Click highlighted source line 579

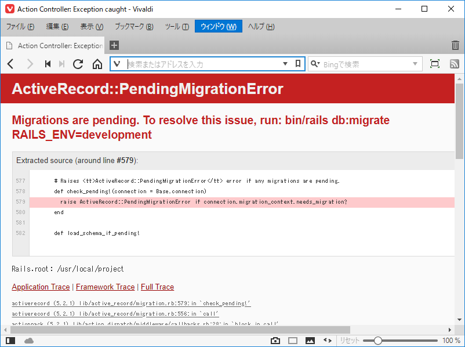tap(242, 202)
